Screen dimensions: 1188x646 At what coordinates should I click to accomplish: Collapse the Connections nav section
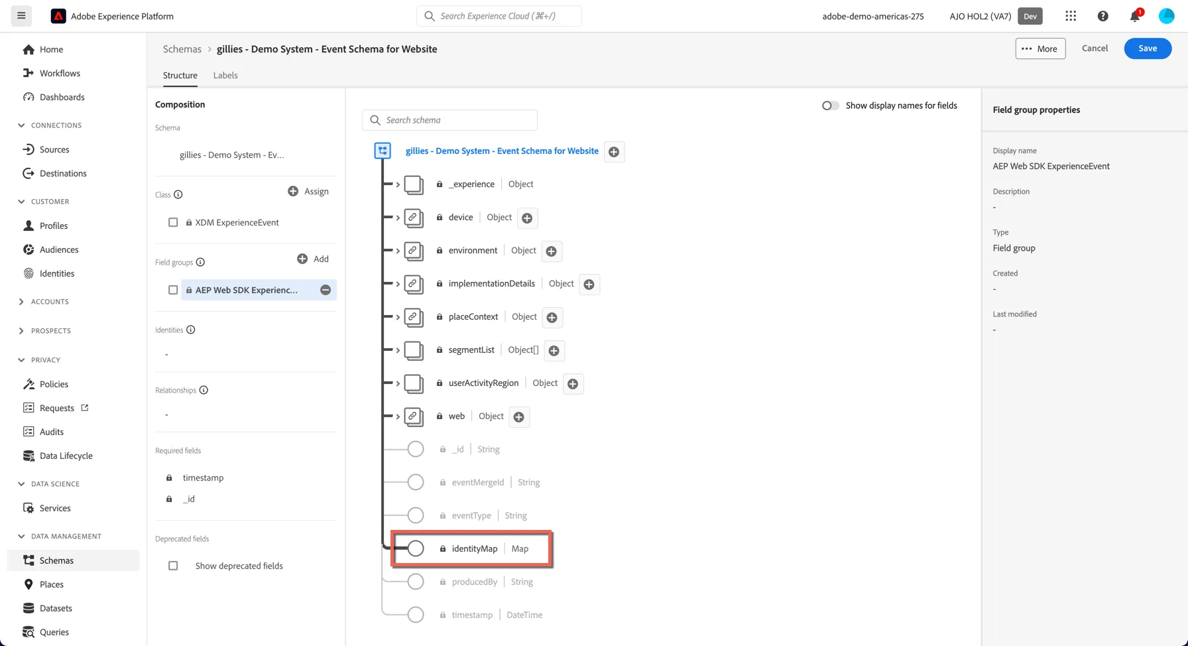click(x=21, y=125)
